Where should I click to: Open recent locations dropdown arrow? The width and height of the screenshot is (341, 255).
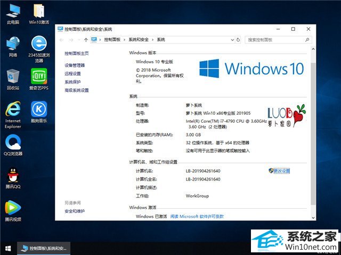(x=79, y=40)
